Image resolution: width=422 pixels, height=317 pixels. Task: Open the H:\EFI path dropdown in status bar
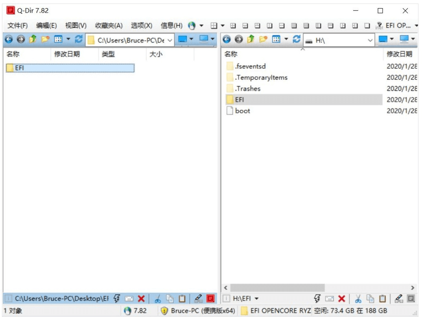click(x=257, y=299)
